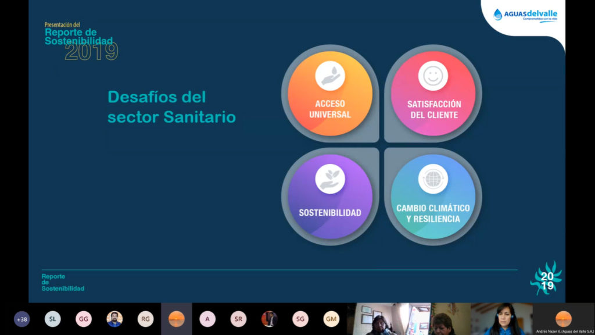Screen dimensions: 595x335
Task: Click the Desafíos del sector Sanitario heading
Action: pos(171,107)
